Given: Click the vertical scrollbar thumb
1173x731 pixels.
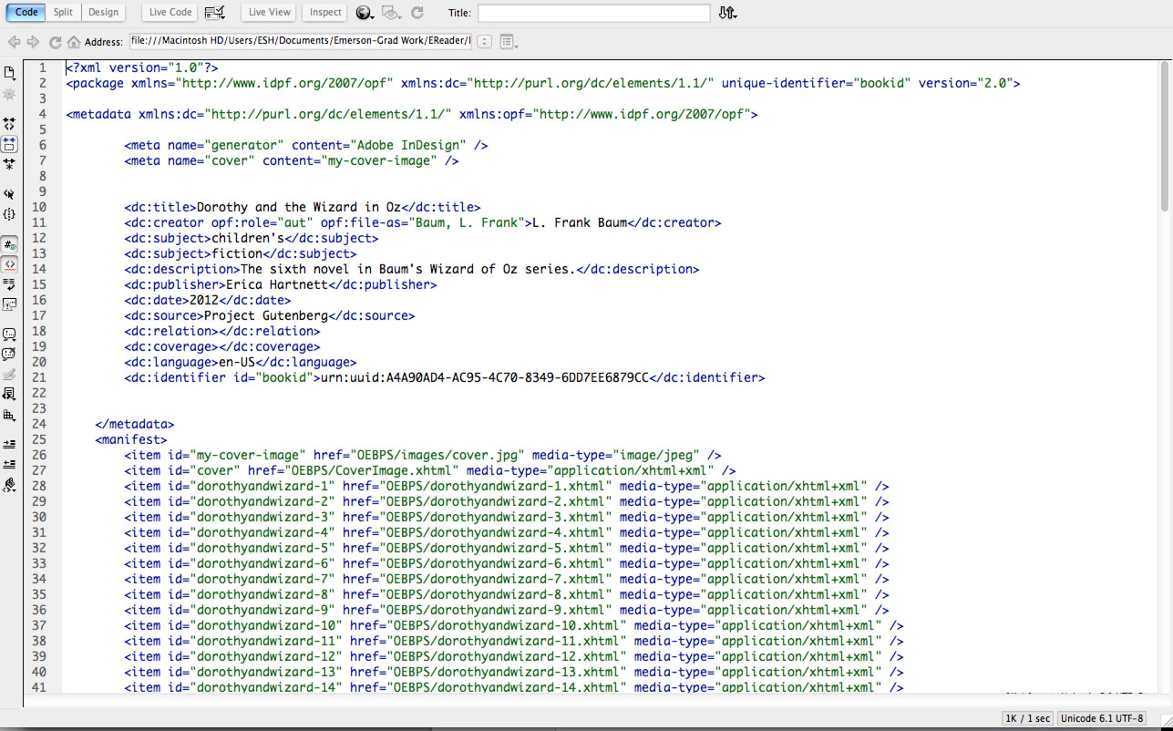Looking at the screenshot, I should pyautogui.click(x=1167, y=137).
